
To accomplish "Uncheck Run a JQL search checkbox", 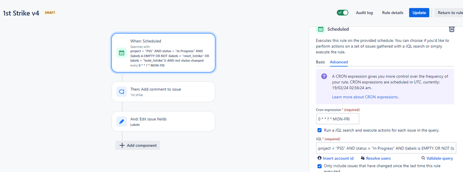I will [x=319, y=130].
